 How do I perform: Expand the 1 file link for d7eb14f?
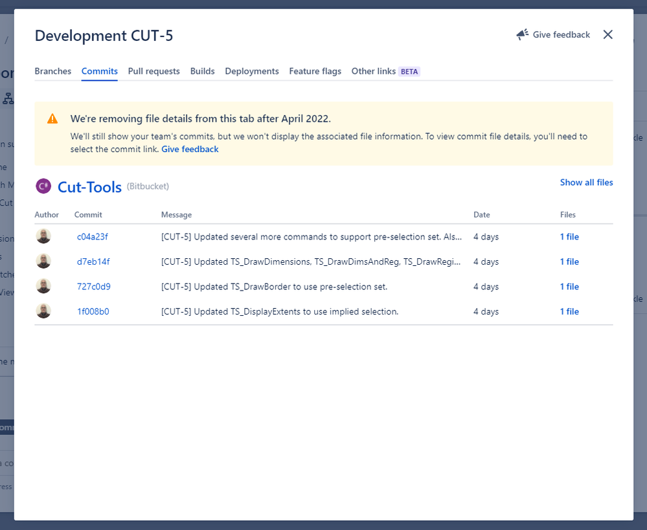[x=569, y=262]
